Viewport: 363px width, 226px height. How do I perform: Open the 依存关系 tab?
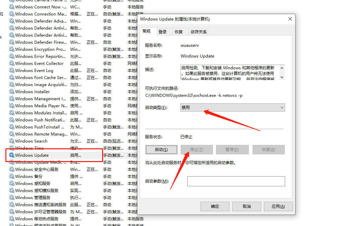199,31
